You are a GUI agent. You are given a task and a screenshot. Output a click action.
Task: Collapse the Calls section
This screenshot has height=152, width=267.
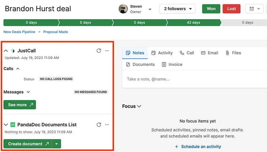(18, 69)
